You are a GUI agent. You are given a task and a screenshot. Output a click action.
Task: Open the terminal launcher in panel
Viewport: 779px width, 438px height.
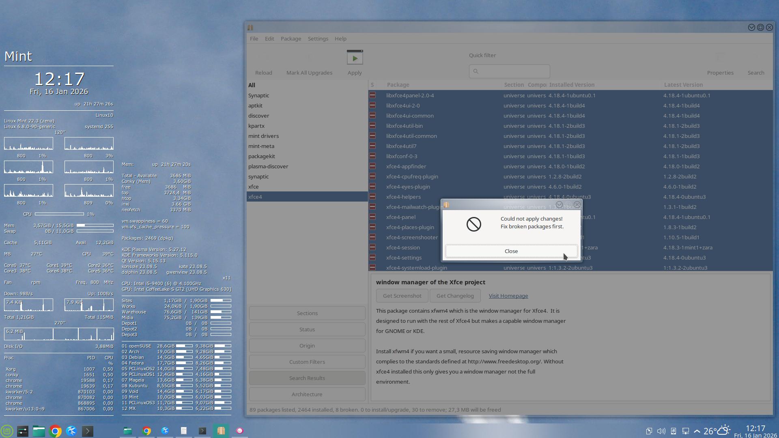(88, 431)
